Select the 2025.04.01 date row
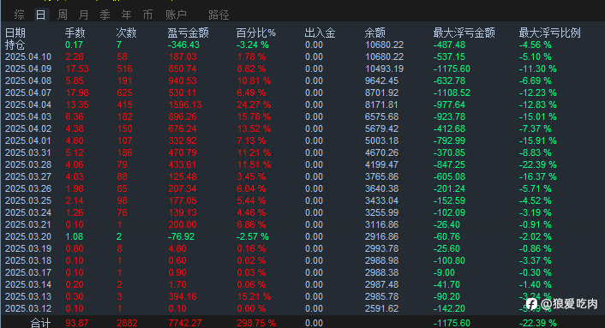This screenshot has width=605, height=328. [28, 140]
